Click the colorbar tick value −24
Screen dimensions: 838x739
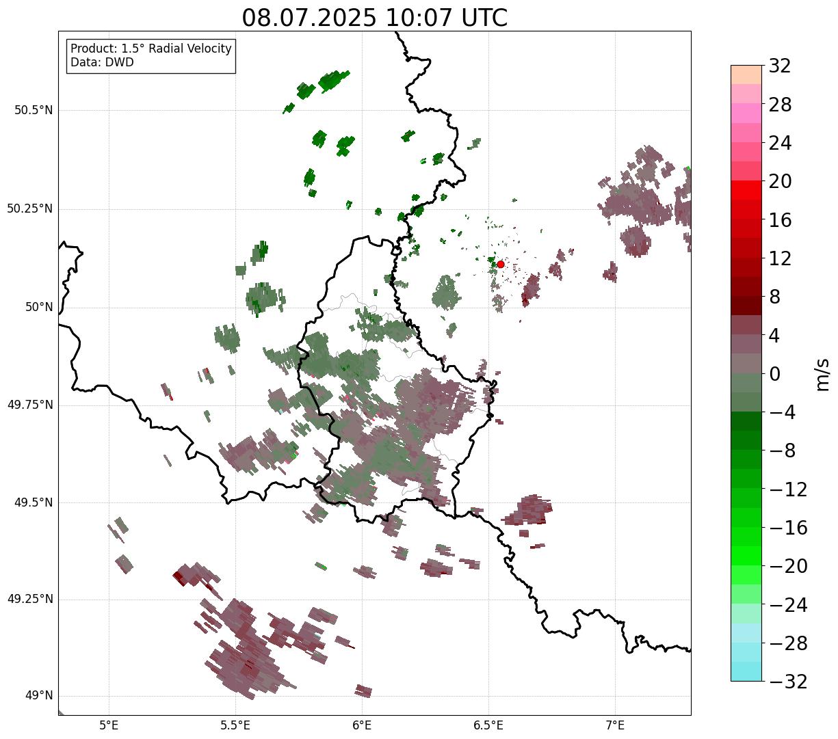(787, 605)
